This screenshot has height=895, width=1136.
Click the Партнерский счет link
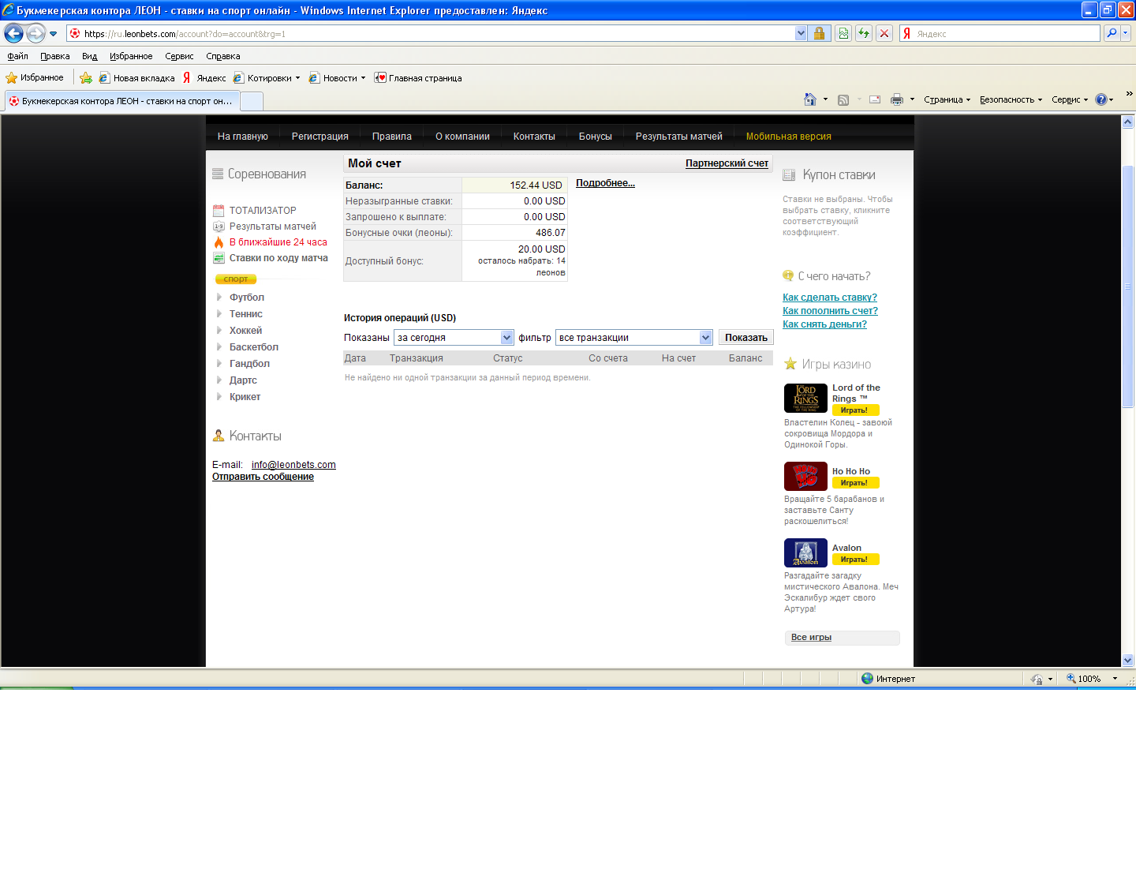[x=727, y=163]
